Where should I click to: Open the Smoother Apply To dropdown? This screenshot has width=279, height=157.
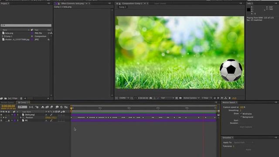point(243,143)
